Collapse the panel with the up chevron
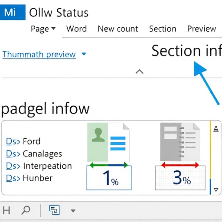The image size is (222, 222). pos(140,72)
